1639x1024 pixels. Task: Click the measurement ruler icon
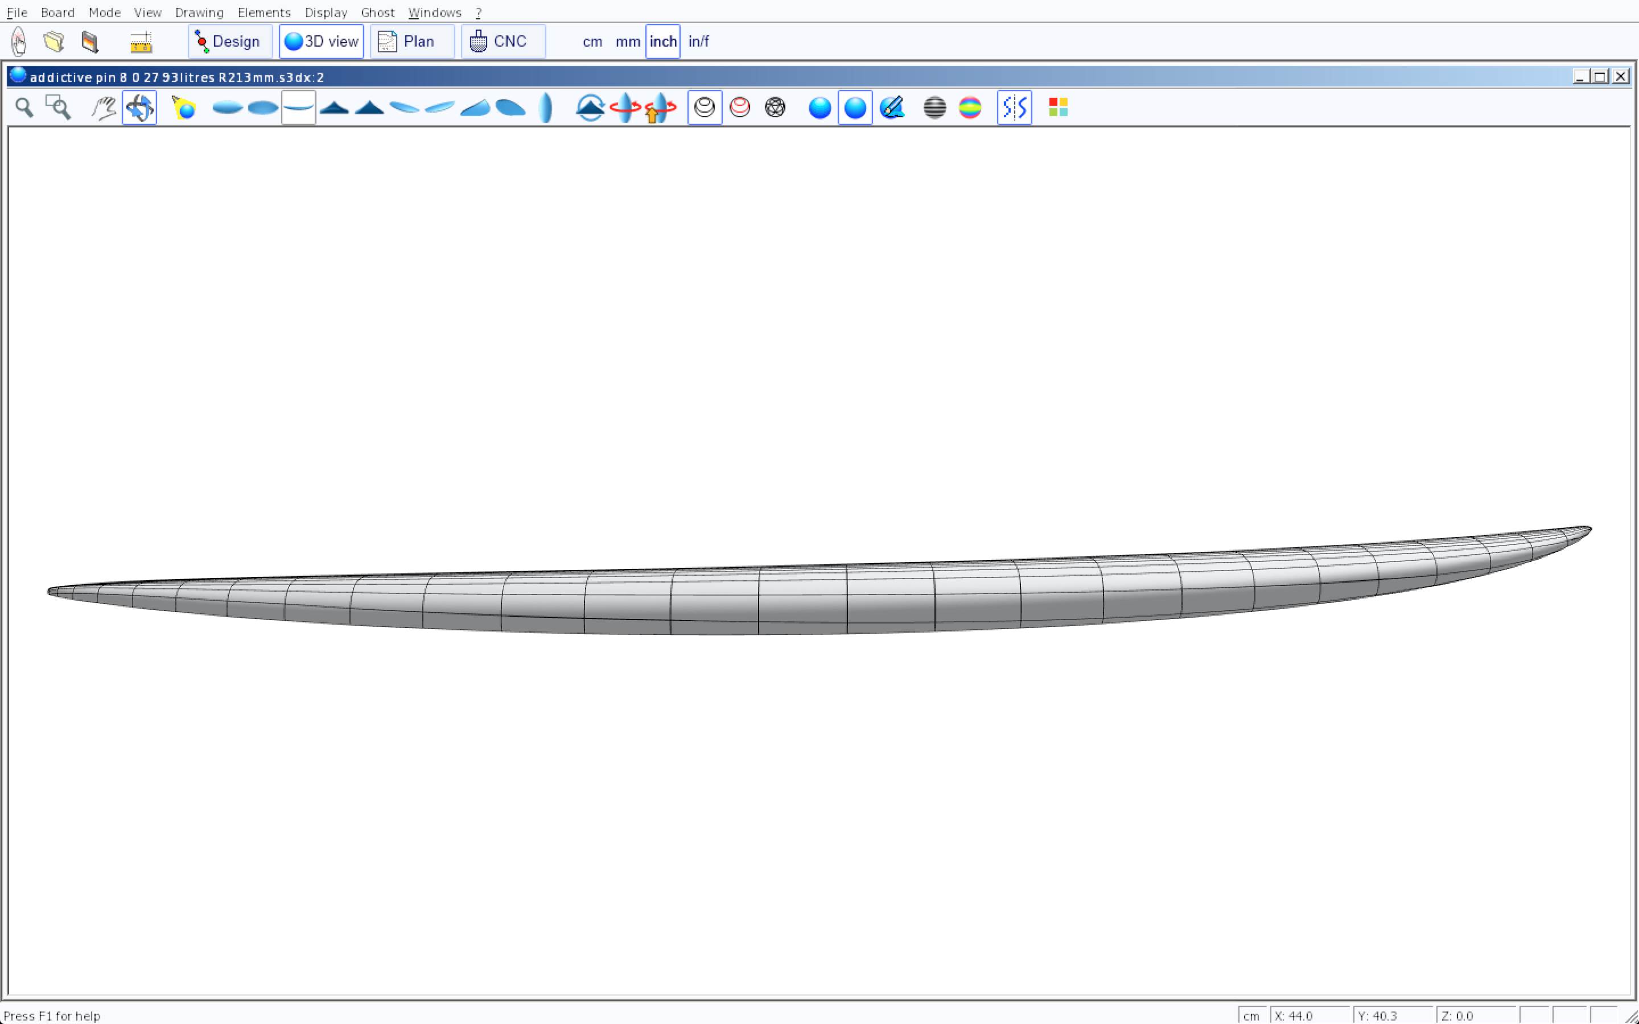(141, 42)
